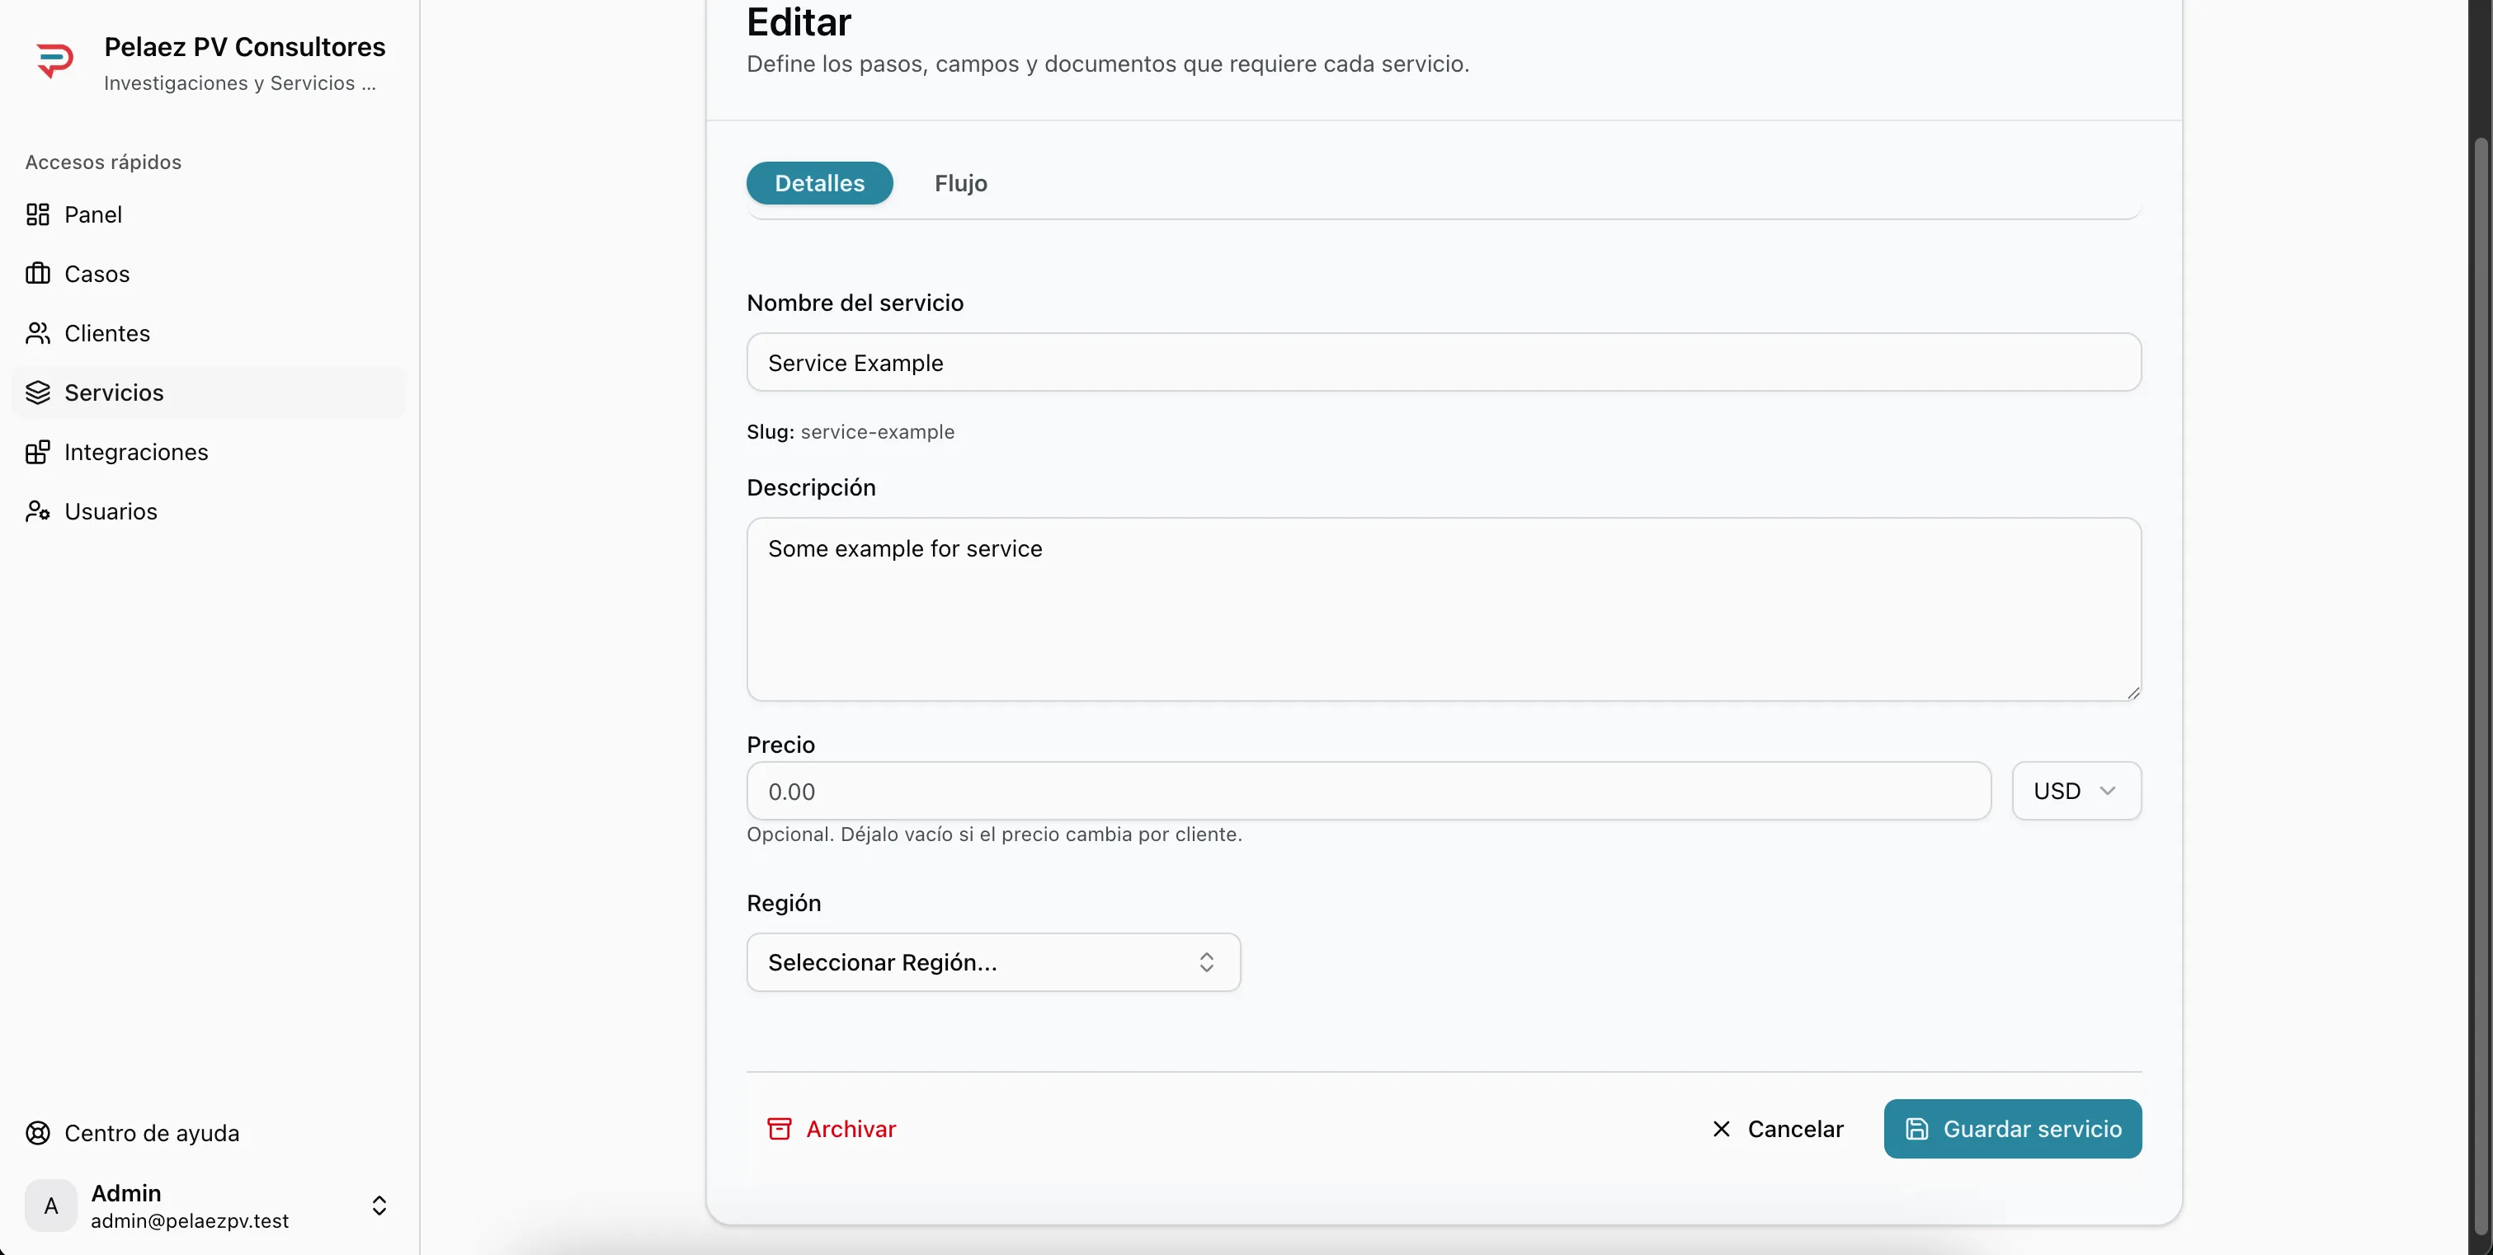Switch to the Flujo tab
This screenshot has width=2493, height=1255.
pos(960,184)
